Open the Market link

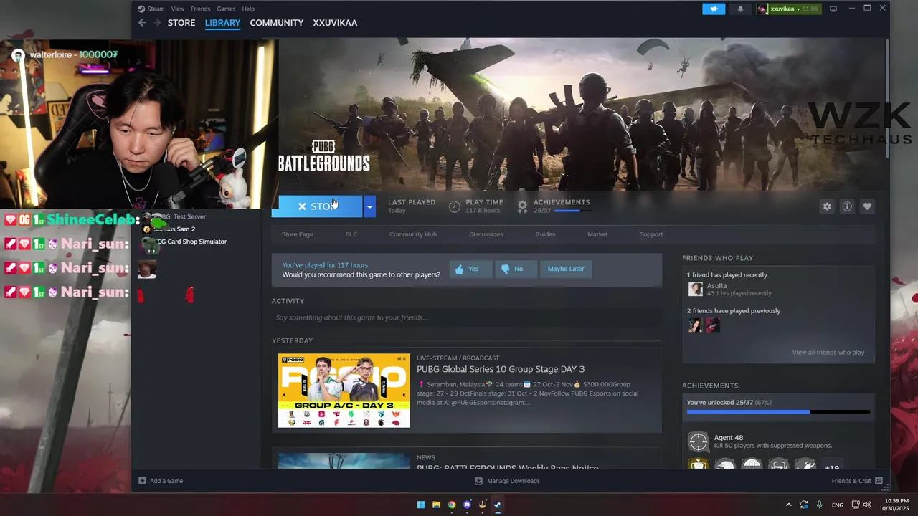597,234
